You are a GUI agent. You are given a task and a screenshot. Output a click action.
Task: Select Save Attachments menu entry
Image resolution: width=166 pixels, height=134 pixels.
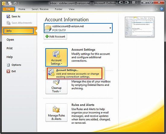point(22,23)
